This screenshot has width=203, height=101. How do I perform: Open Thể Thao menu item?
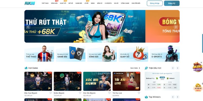pos(45,3)
